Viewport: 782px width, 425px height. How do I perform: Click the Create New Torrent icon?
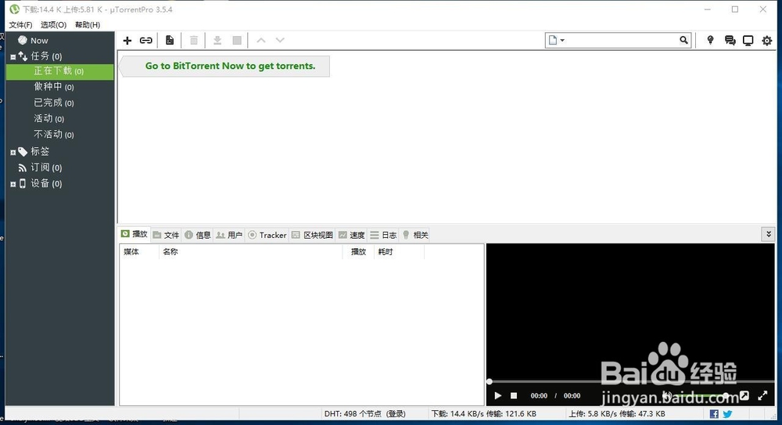pos(170,41)
